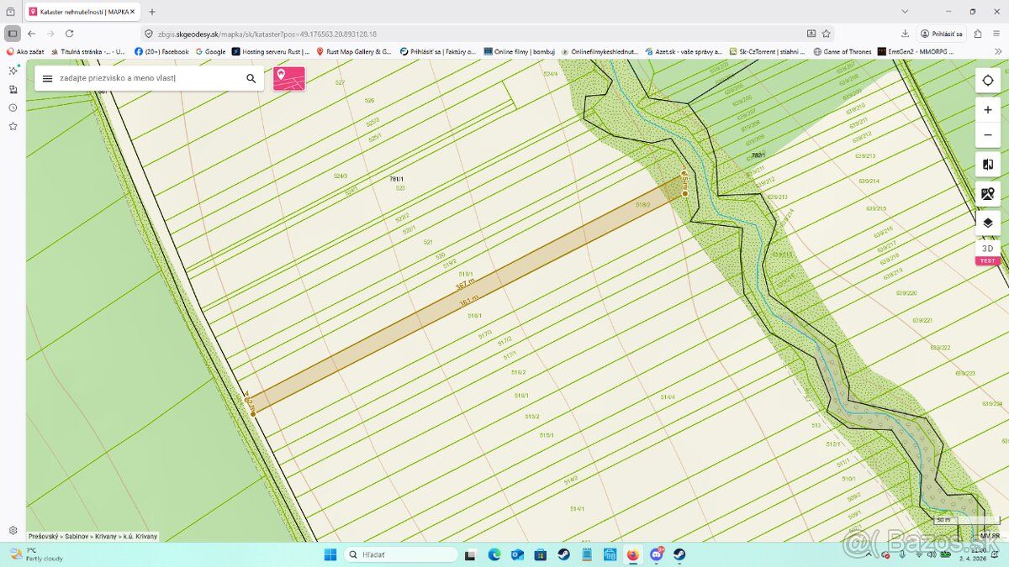Zoom out of the cadastral map
The height and width of the screenshot is (567, 1009).
pyautogui.click(x=987, y=134)
